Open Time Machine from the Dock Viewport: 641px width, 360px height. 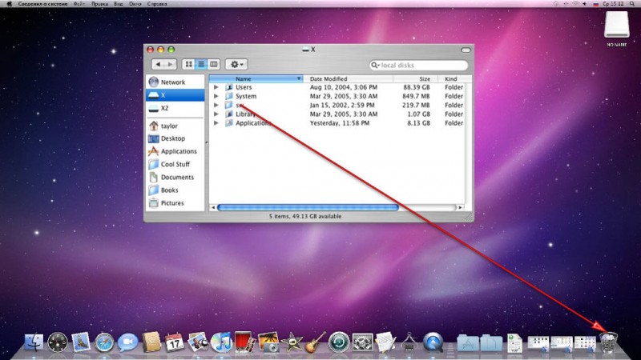tap(339, 342)
